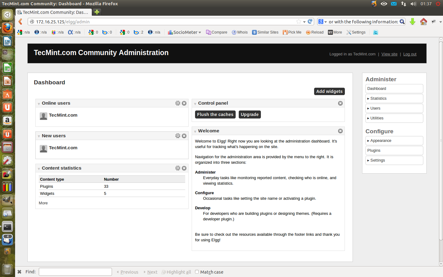Collapse the Control panel widget
The width and height of the screenshot is (443, 277).
coord(195,104)
